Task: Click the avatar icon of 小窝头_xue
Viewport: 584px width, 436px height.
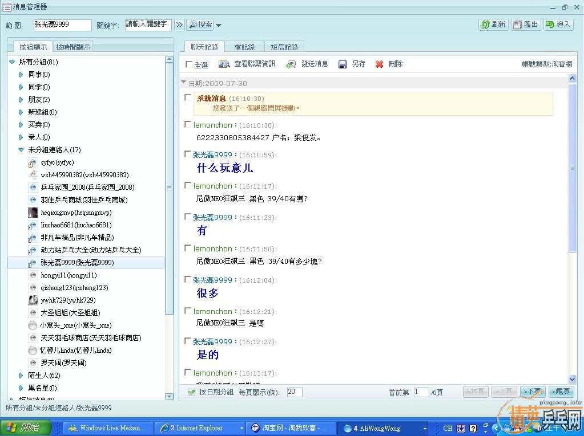Action: [x=33, y=325]
